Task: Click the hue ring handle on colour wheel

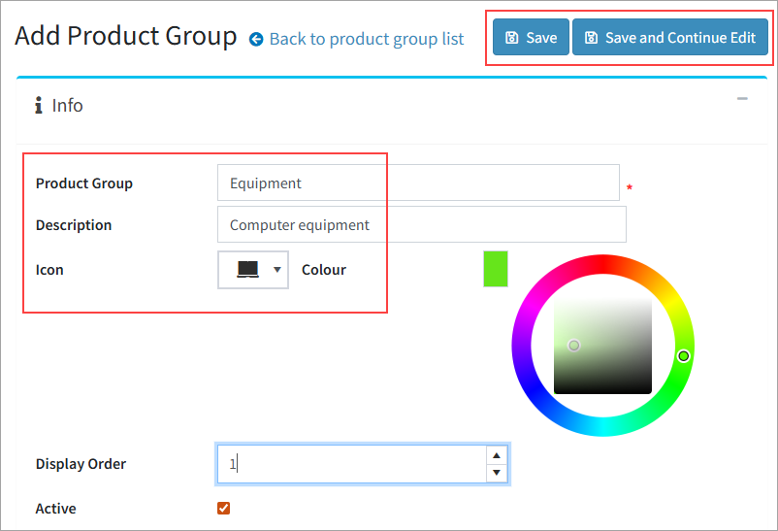Action: pos(683,356)
